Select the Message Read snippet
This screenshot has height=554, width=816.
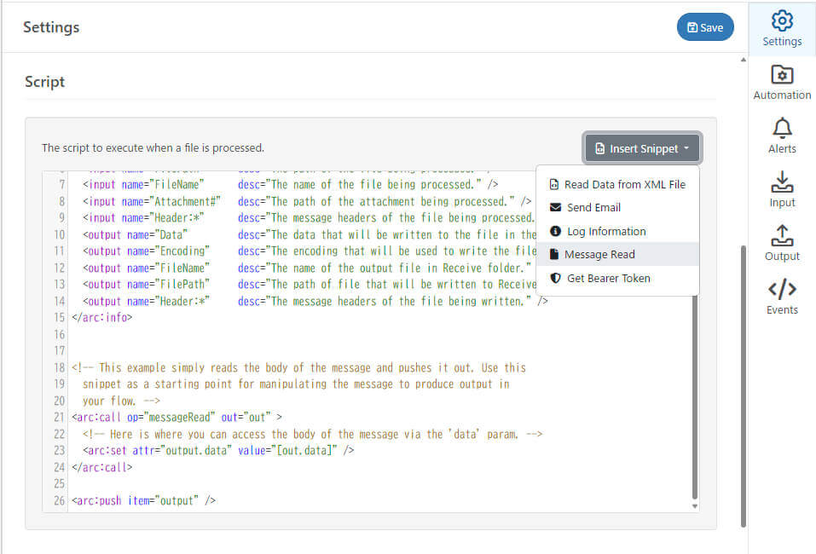tap(600, 254)
